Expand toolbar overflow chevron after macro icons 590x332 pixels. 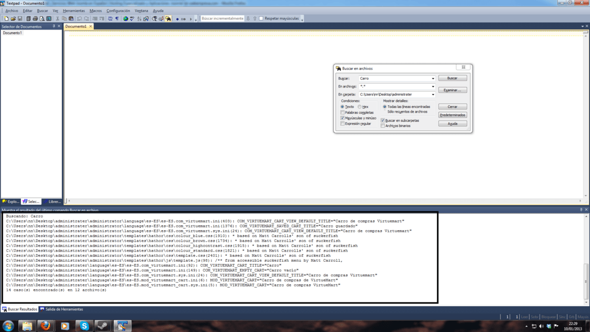(196, 19)
